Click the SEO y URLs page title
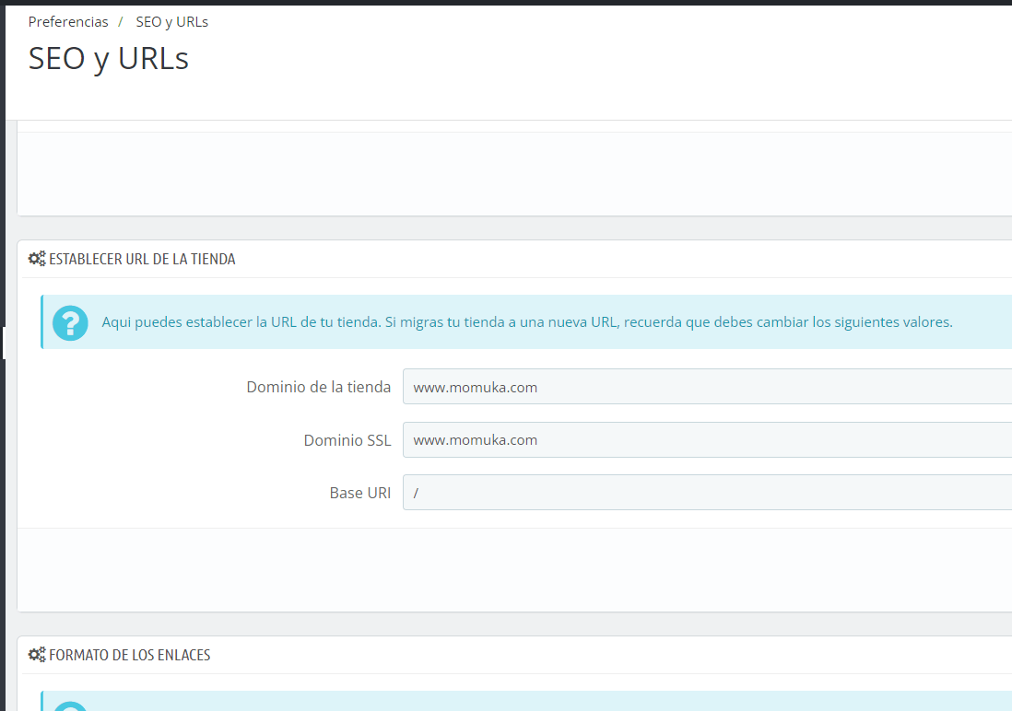 [x=109, y=59]
